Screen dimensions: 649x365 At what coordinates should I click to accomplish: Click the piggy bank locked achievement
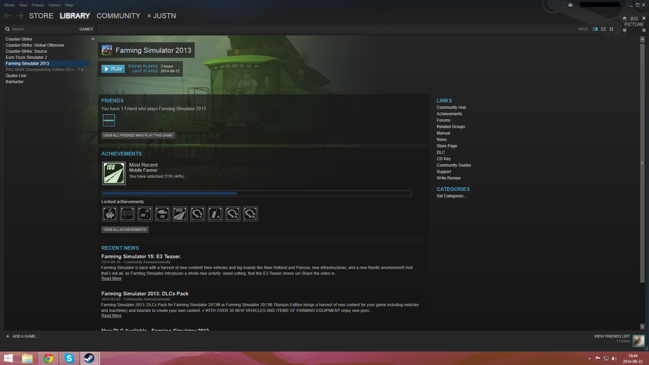pyautogui.click(x=110, y=214)
